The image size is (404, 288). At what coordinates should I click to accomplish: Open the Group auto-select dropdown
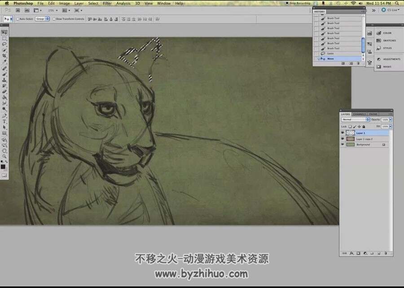click(x=42, y=19)
